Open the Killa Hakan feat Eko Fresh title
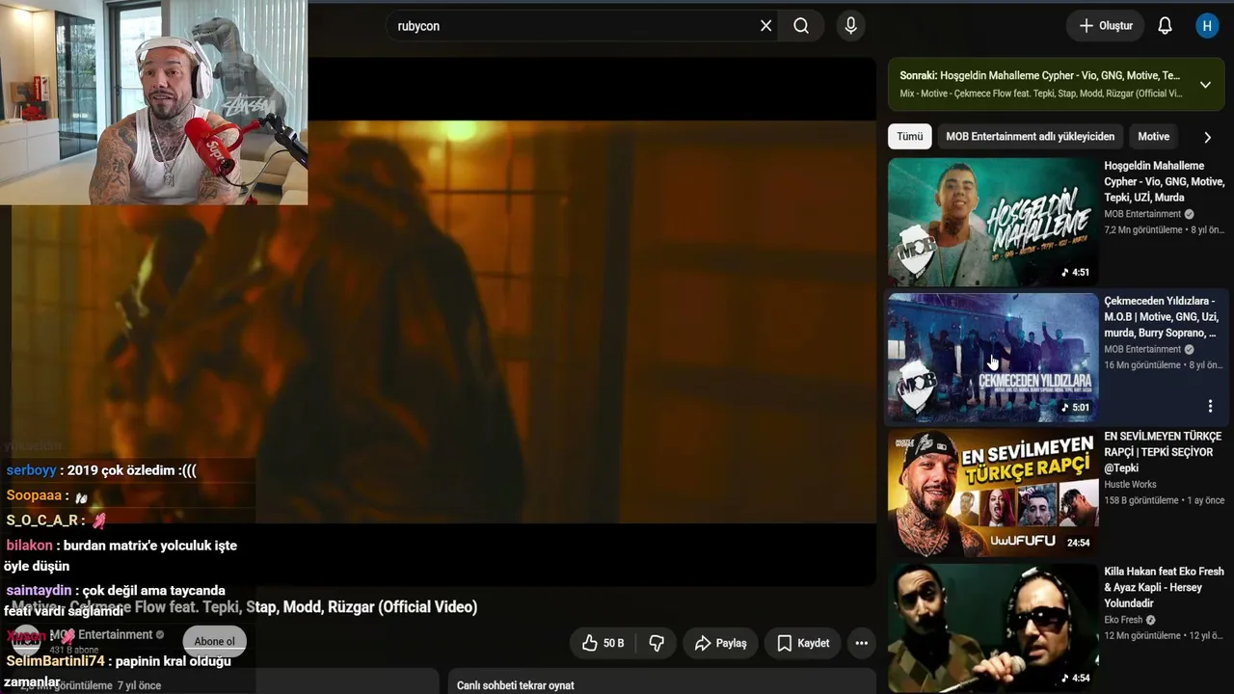The width and height of the screenshot is (1234, 694). pos(1164,587)
